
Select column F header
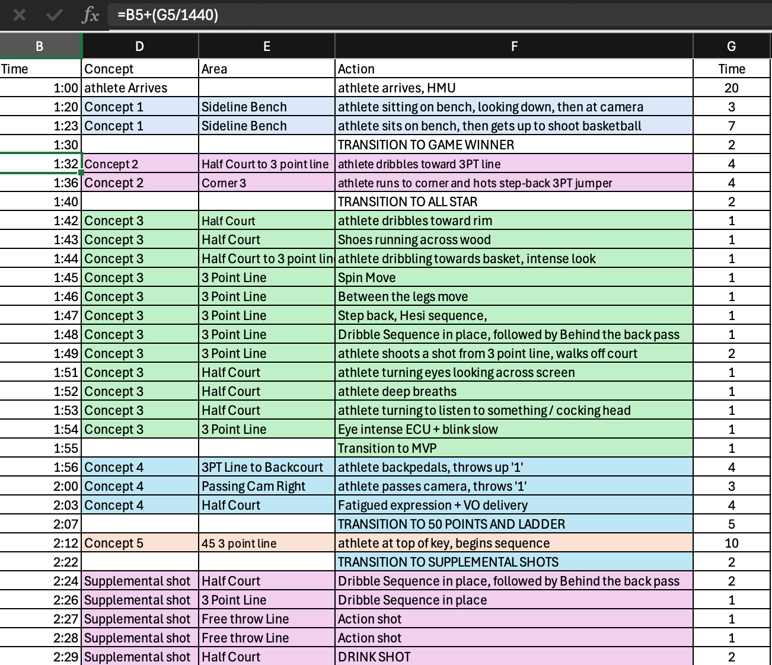tap(513, 46)
